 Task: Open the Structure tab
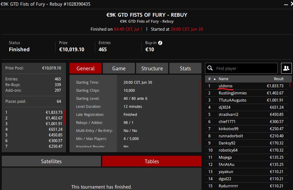(152, 68)
